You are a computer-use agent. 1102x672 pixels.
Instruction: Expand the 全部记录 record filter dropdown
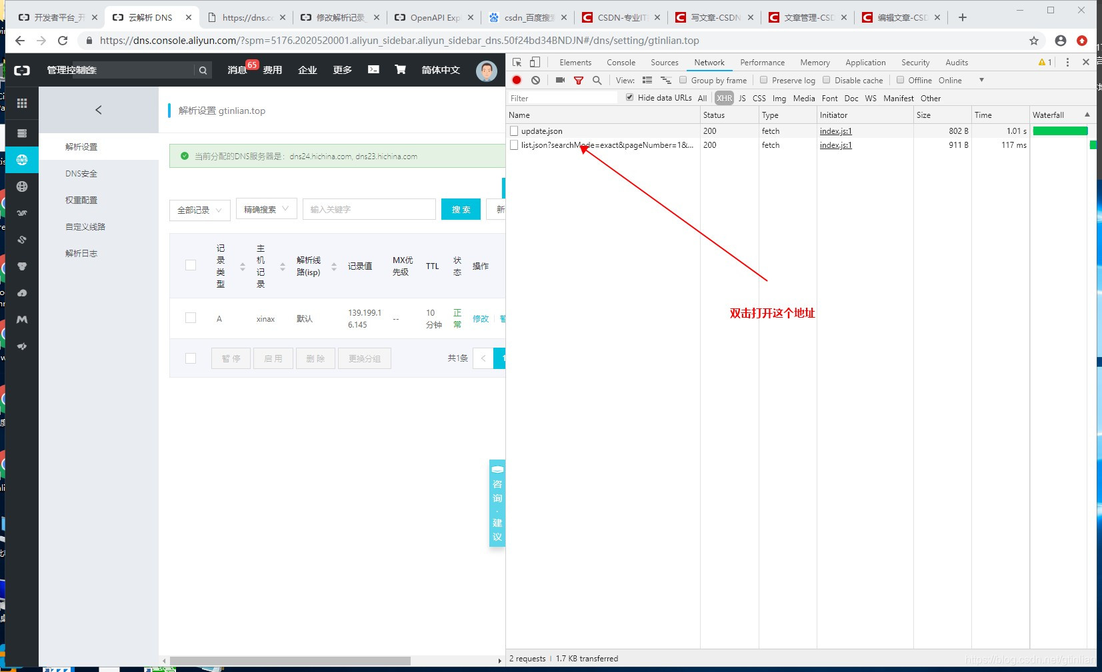200,210
